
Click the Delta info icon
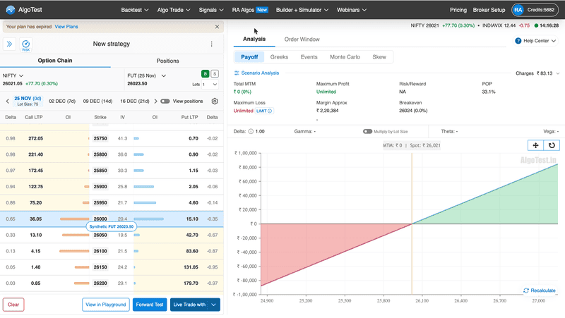click(x=252, y=131)
